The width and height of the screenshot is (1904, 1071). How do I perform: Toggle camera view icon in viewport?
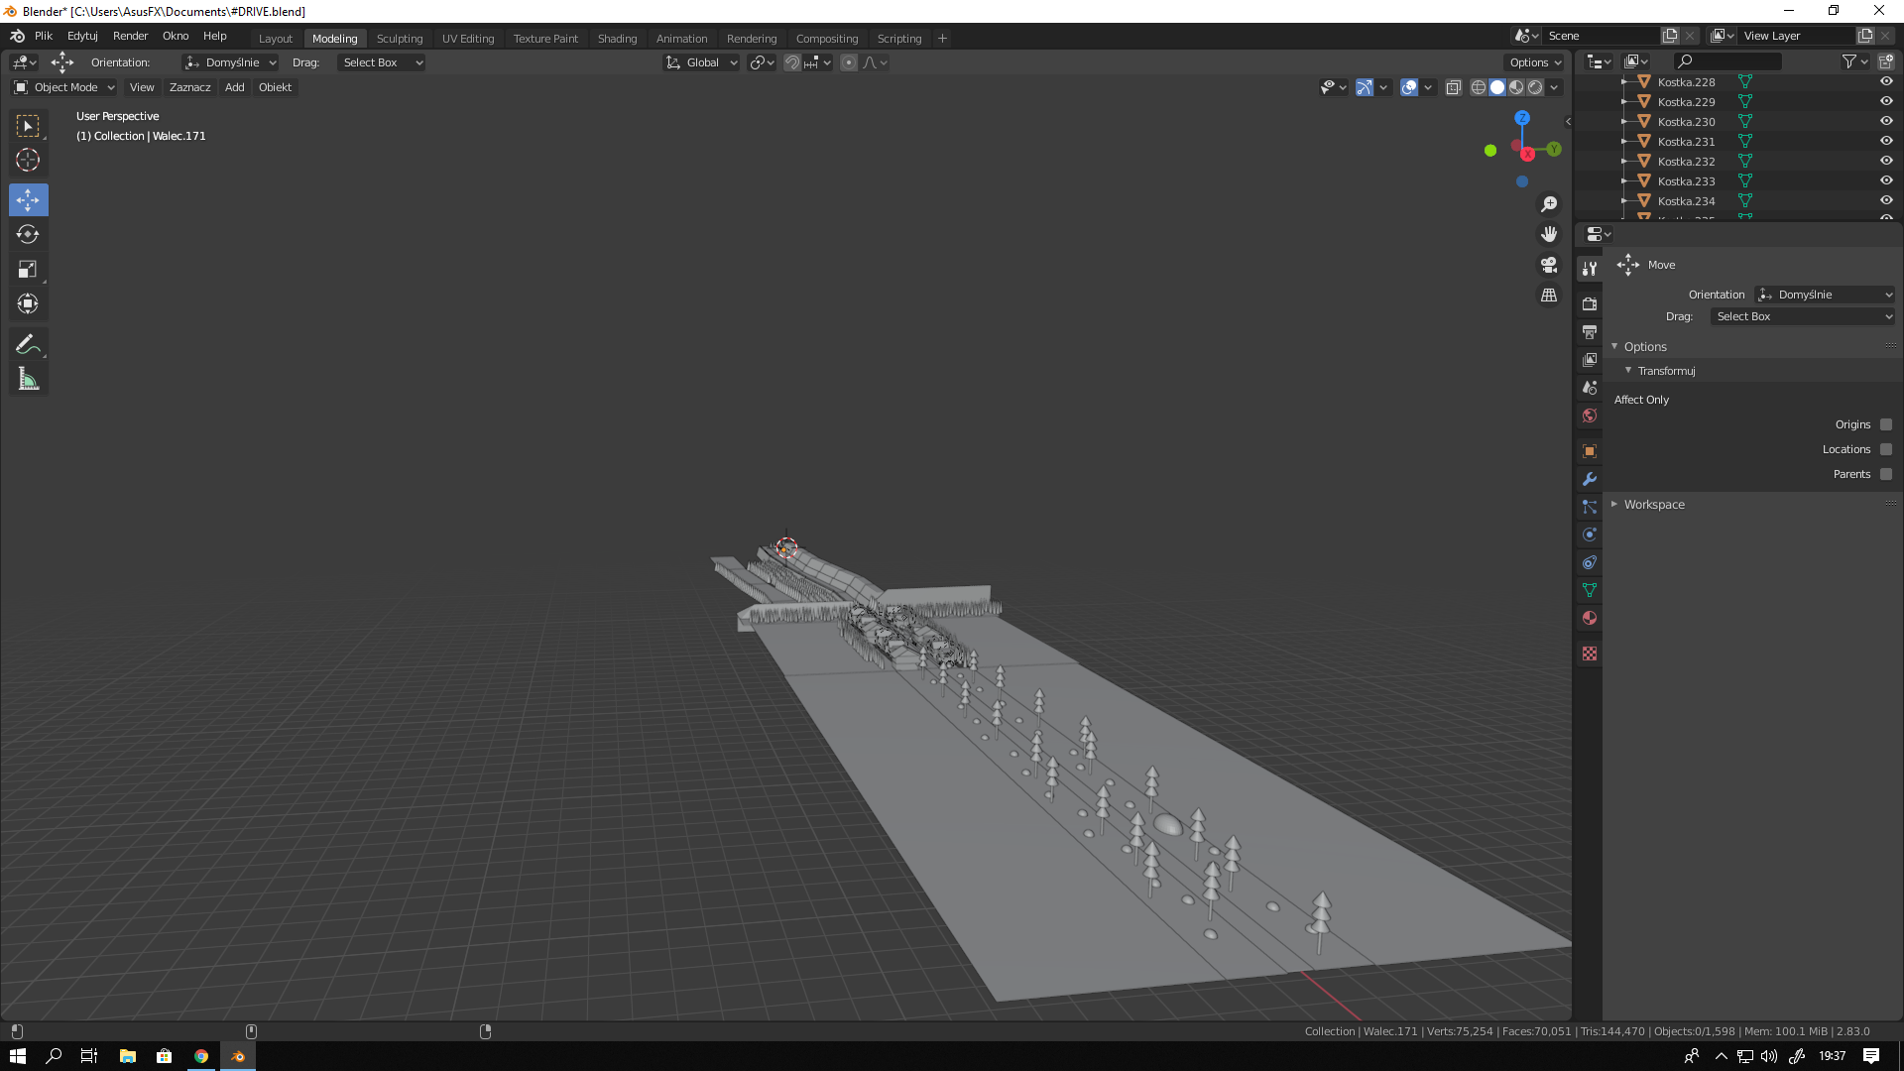1548,265
